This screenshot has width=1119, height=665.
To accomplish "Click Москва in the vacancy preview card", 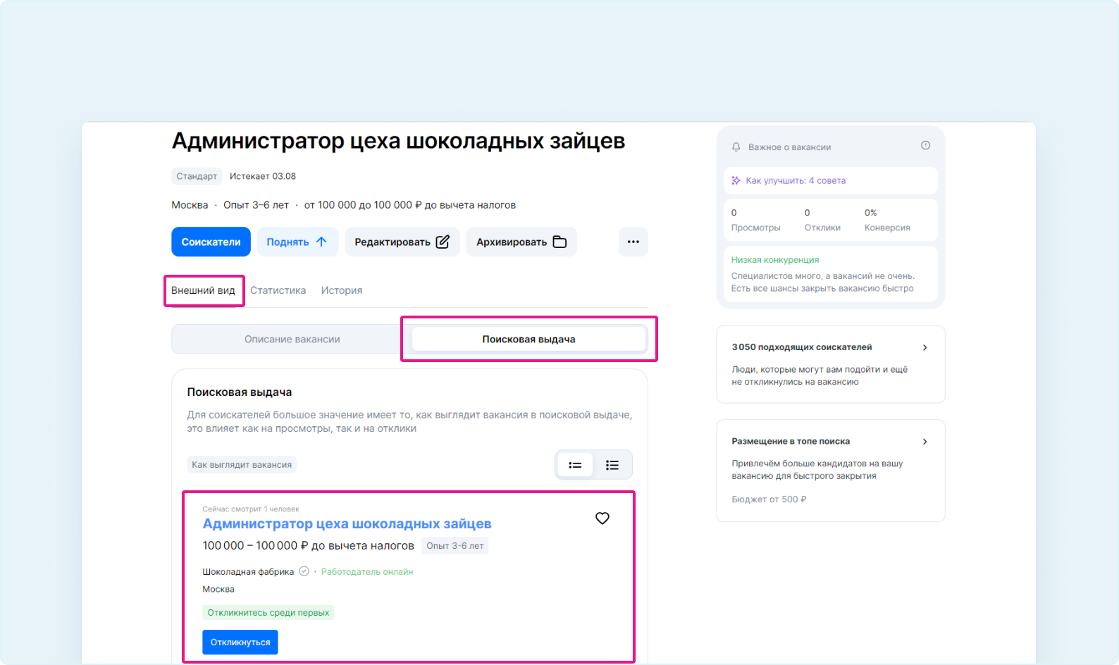I will point(218,590).
